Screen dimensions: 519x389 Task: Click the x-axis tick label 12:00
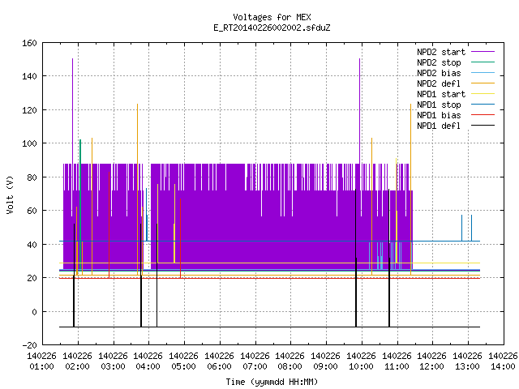[x=432, y=366]
